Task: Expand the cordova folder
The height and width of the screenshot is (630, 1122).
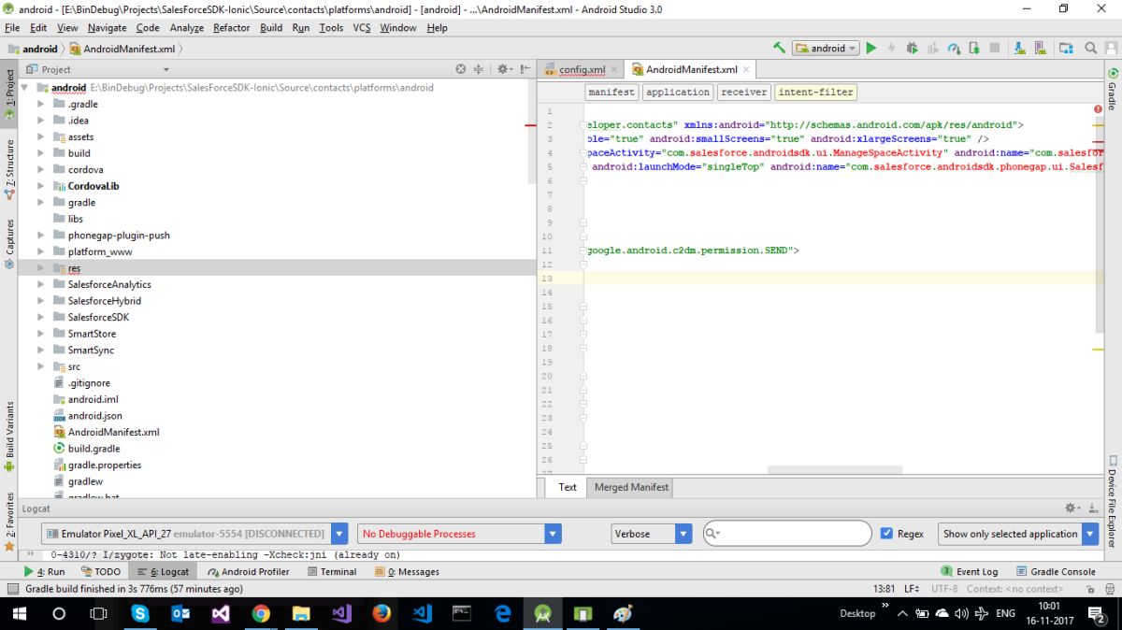Action: click(x=40, y=169)
